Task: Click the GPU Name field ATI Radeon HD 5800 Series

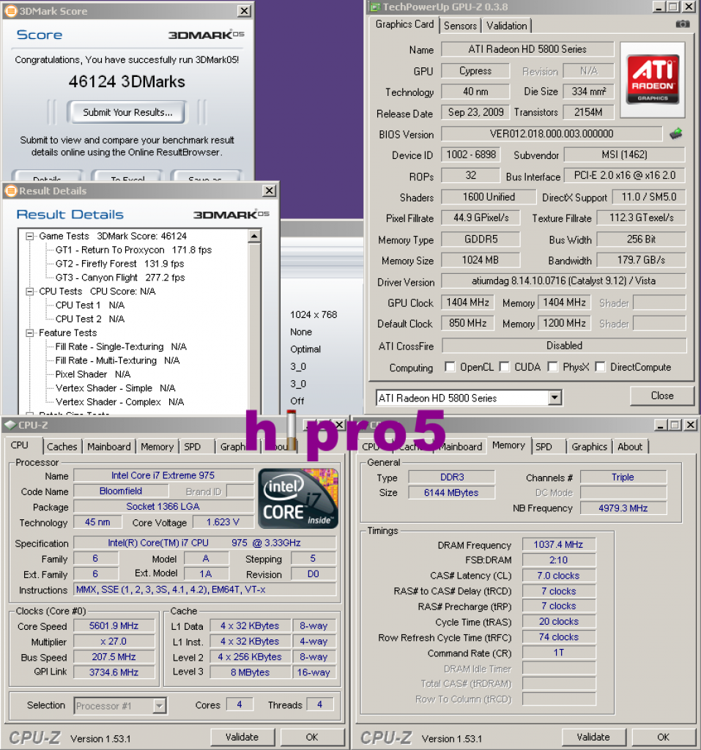Action: (x=527, y=49)
